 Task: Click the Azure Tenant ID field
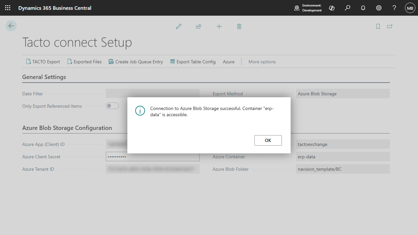153,169
